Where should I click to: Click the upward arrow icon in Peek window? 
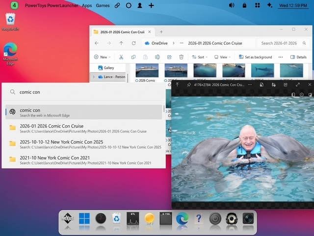point(177,85)
